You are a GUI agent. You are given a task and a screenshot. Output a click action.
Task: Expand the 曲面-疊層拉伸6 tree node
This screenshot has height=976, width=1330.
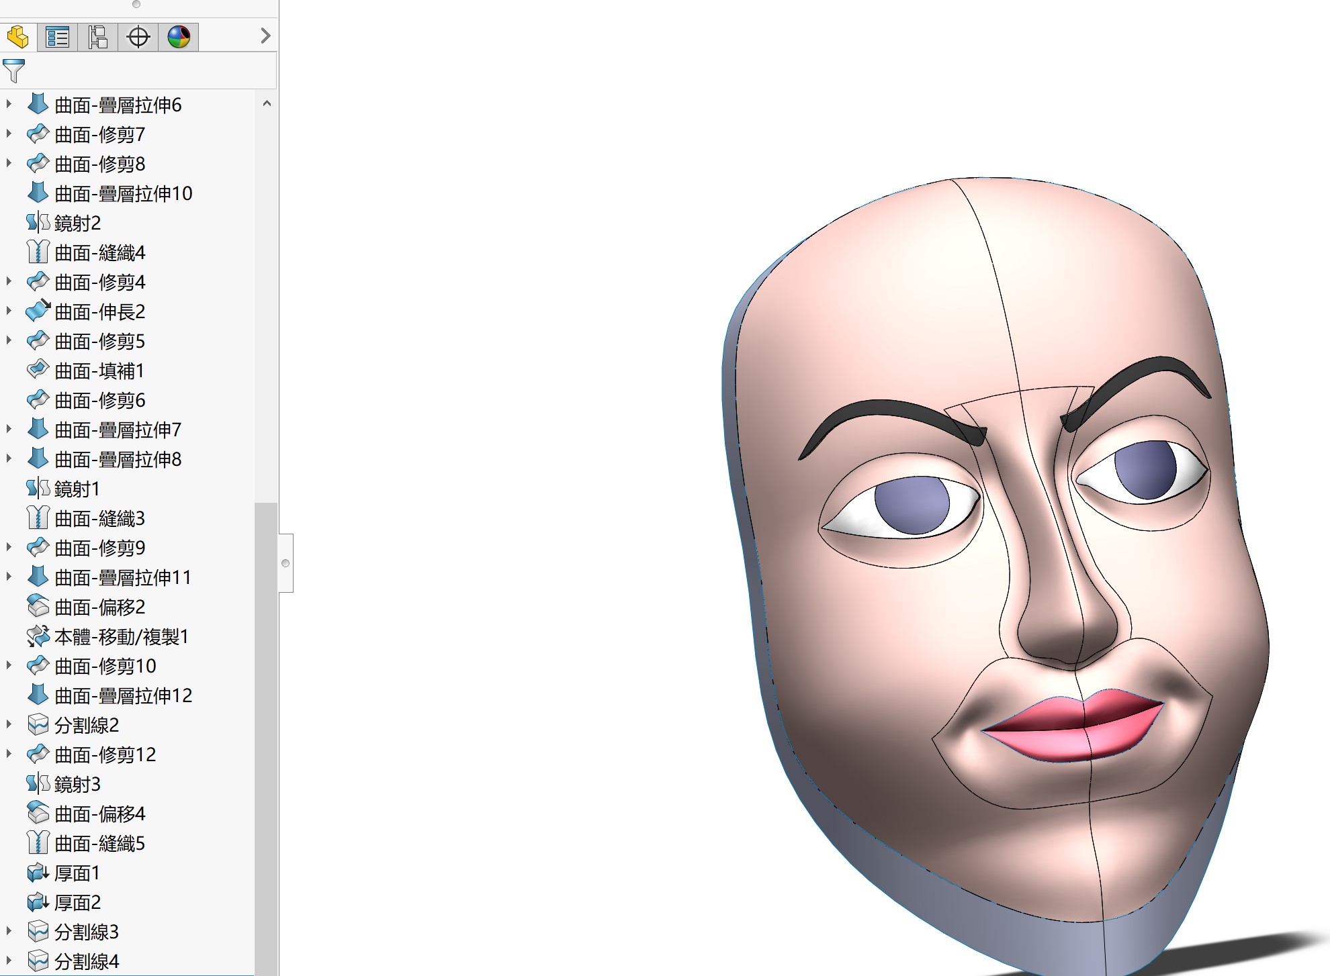(9, 104)
